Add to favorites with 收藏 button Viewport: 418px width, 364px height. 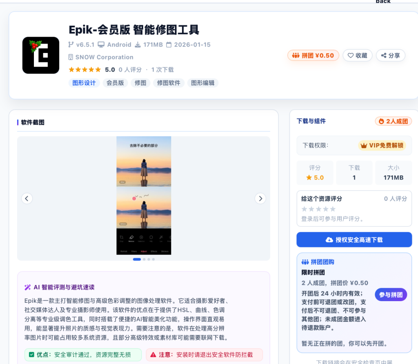point(358,55)
